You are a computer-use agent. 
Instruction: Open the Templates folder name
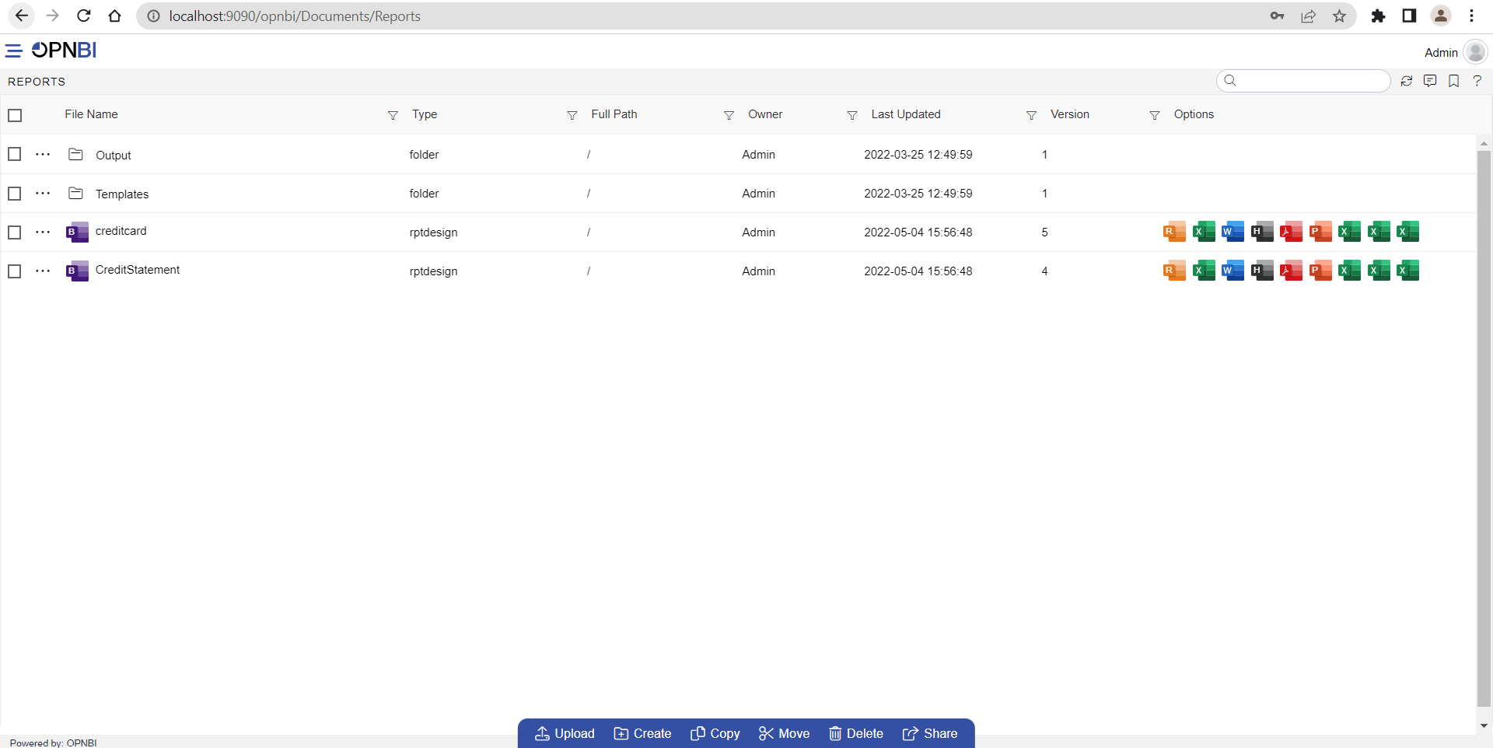(x=122, y=194)
